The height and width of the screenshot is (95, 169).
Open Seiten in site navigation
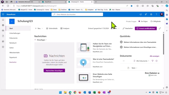point(11,48)
